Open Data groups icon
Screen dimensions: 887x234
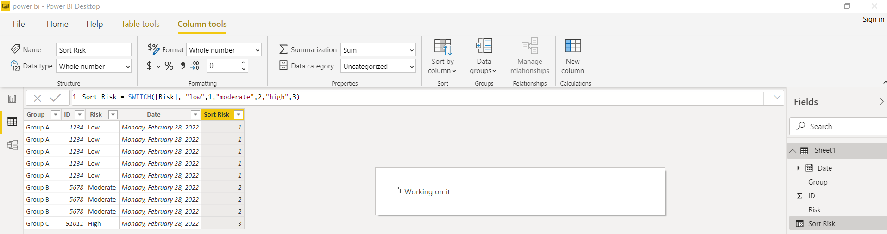click(x=484, y=47)
